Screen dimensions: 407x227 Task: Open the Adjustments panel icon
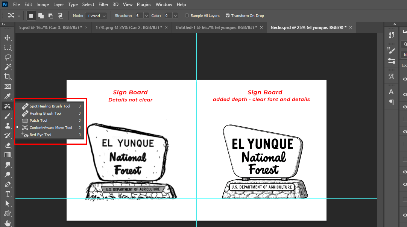(x=392, y=61)
